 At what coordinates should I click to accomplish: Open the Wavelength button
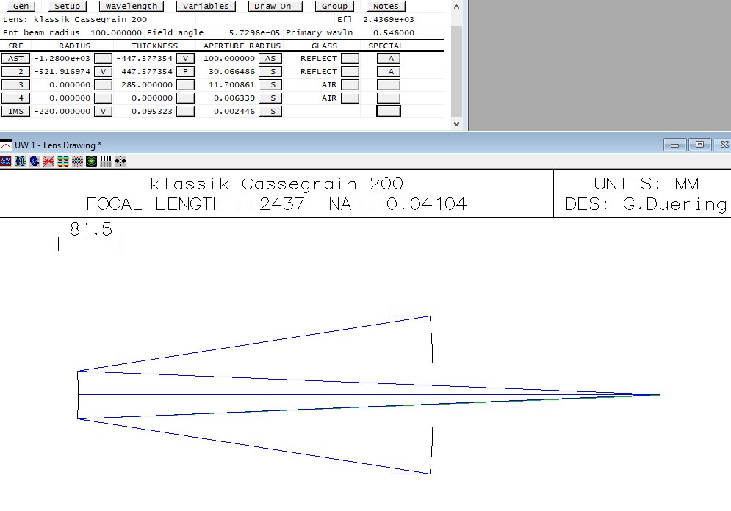[132, 6]
